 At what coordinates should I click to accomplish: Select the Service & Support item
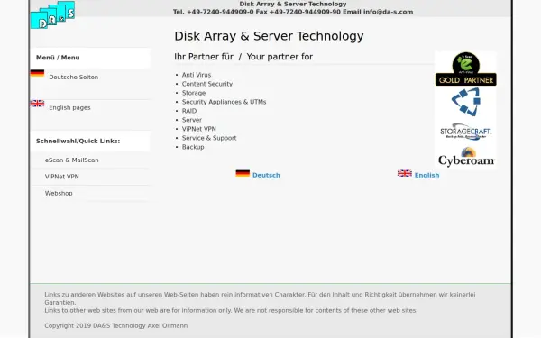[x=209, y=138]
